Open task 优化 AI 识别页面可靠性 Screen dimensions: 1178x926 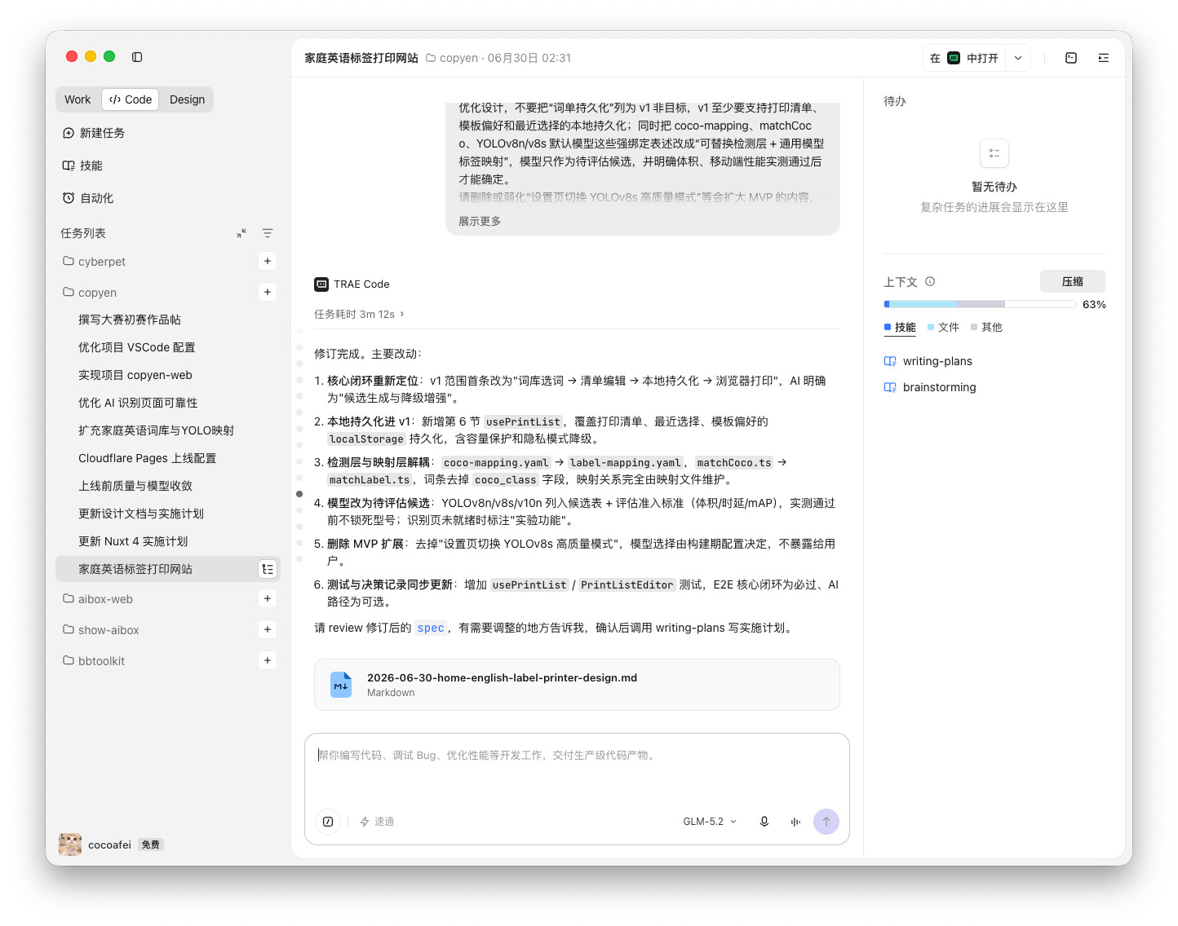click(x=168, y=403)
